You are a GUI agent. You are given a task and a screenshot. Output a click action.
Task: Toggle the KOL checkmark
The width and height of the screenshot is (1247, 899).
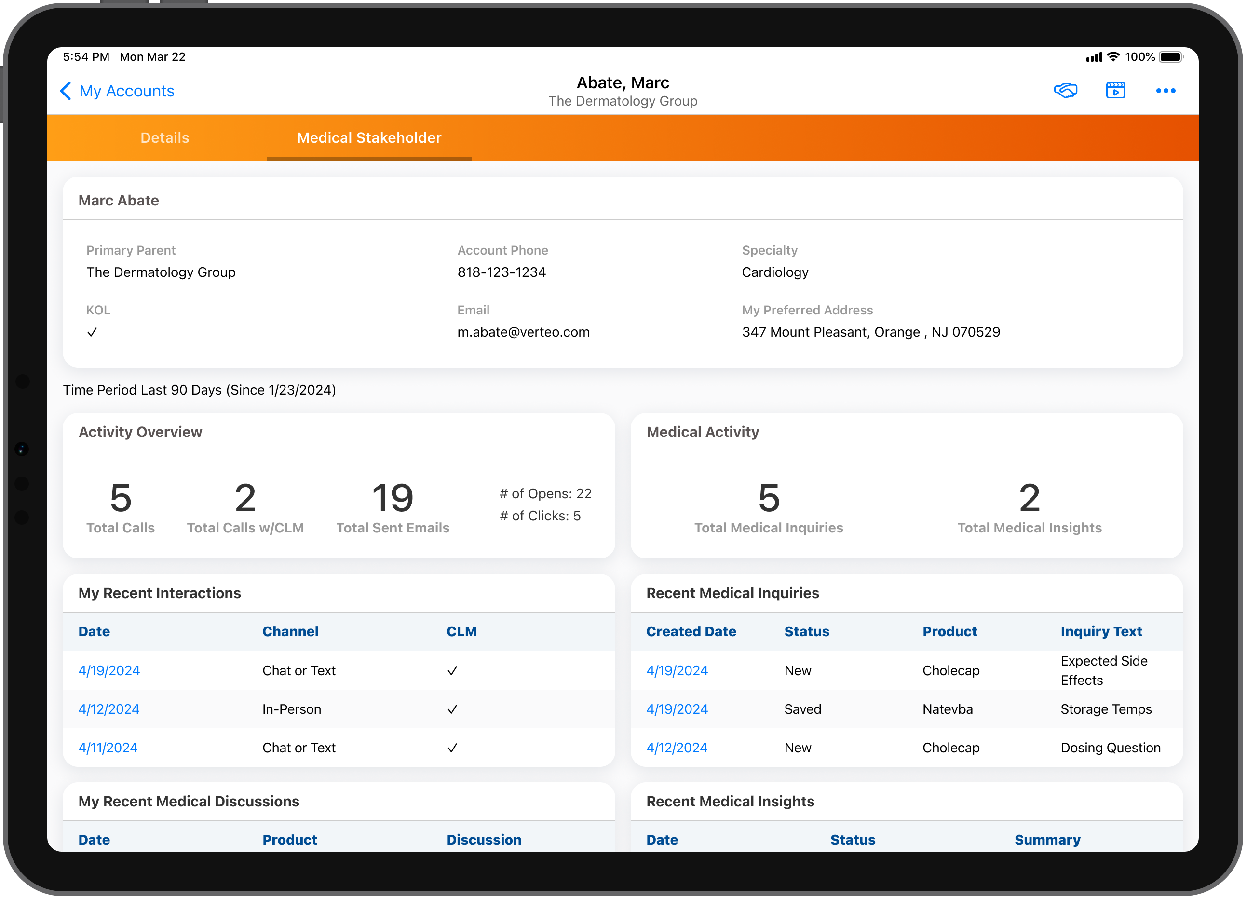(x=93, y=331)
